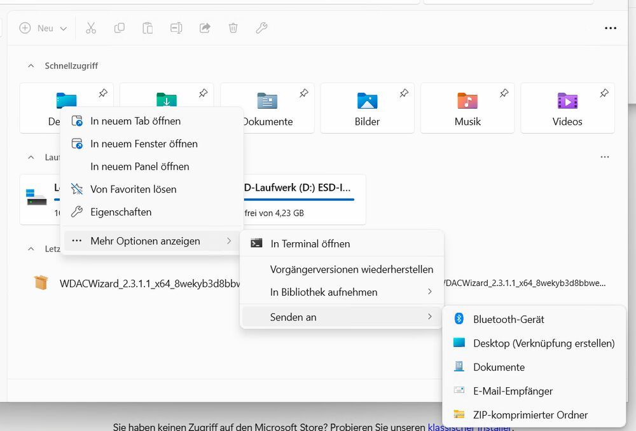The height and width of the screenshot is (431, 636).
Task: Expand In Bibliothek aufnehmen submenu
Action: click(x=342, y=292)
